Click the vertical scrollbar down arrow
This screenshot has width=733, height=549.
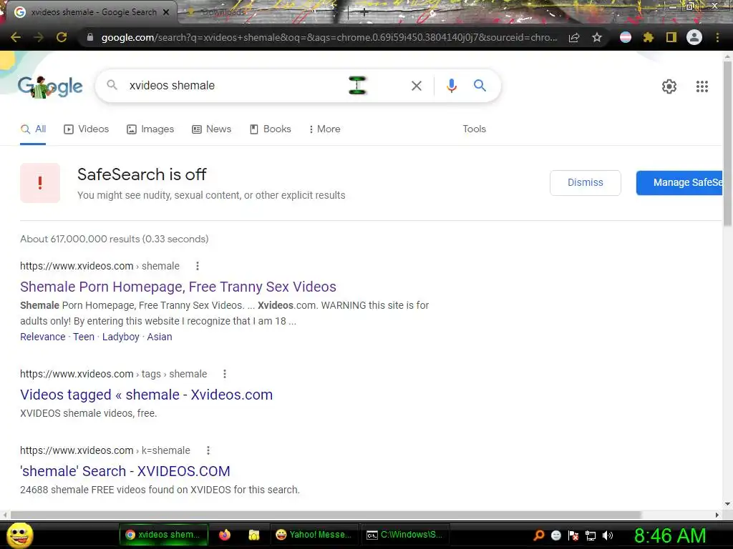coord(727,504)
